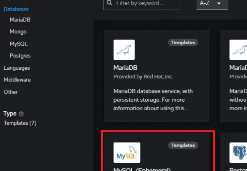Select Postgres subcategory in sidebar

point(20,56)
